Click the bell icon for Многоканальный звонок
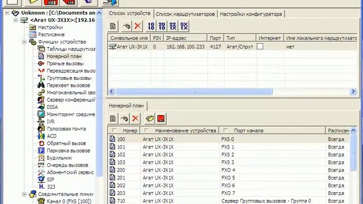The width and height of the screenshot is (363, 204). tap(41, 92)
